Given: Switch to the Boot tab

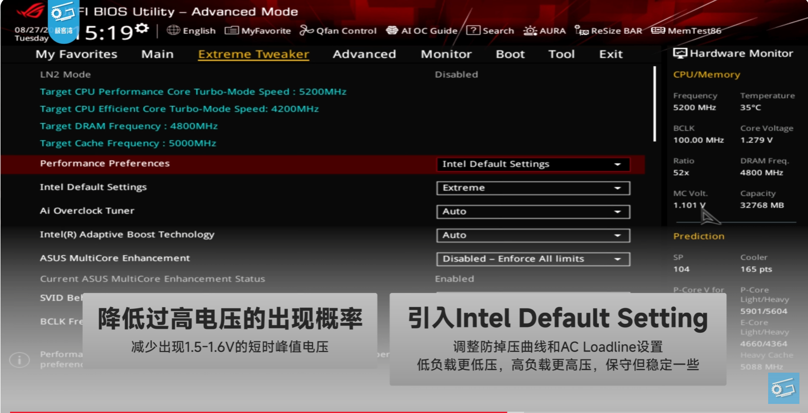Looking at the screenshot, I should [x=510, y=54].
